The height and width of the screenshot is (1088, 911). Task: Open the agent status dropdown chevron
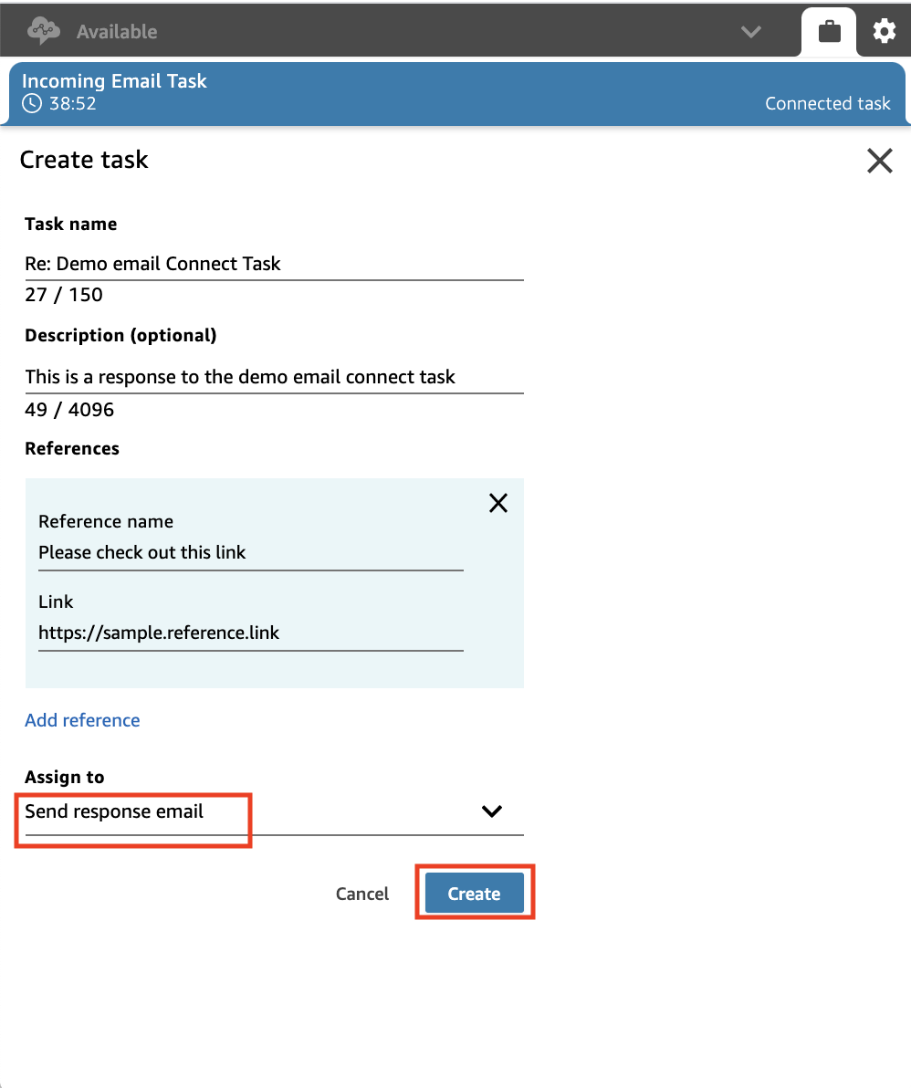pyautogui.click(x=750, y=32)
